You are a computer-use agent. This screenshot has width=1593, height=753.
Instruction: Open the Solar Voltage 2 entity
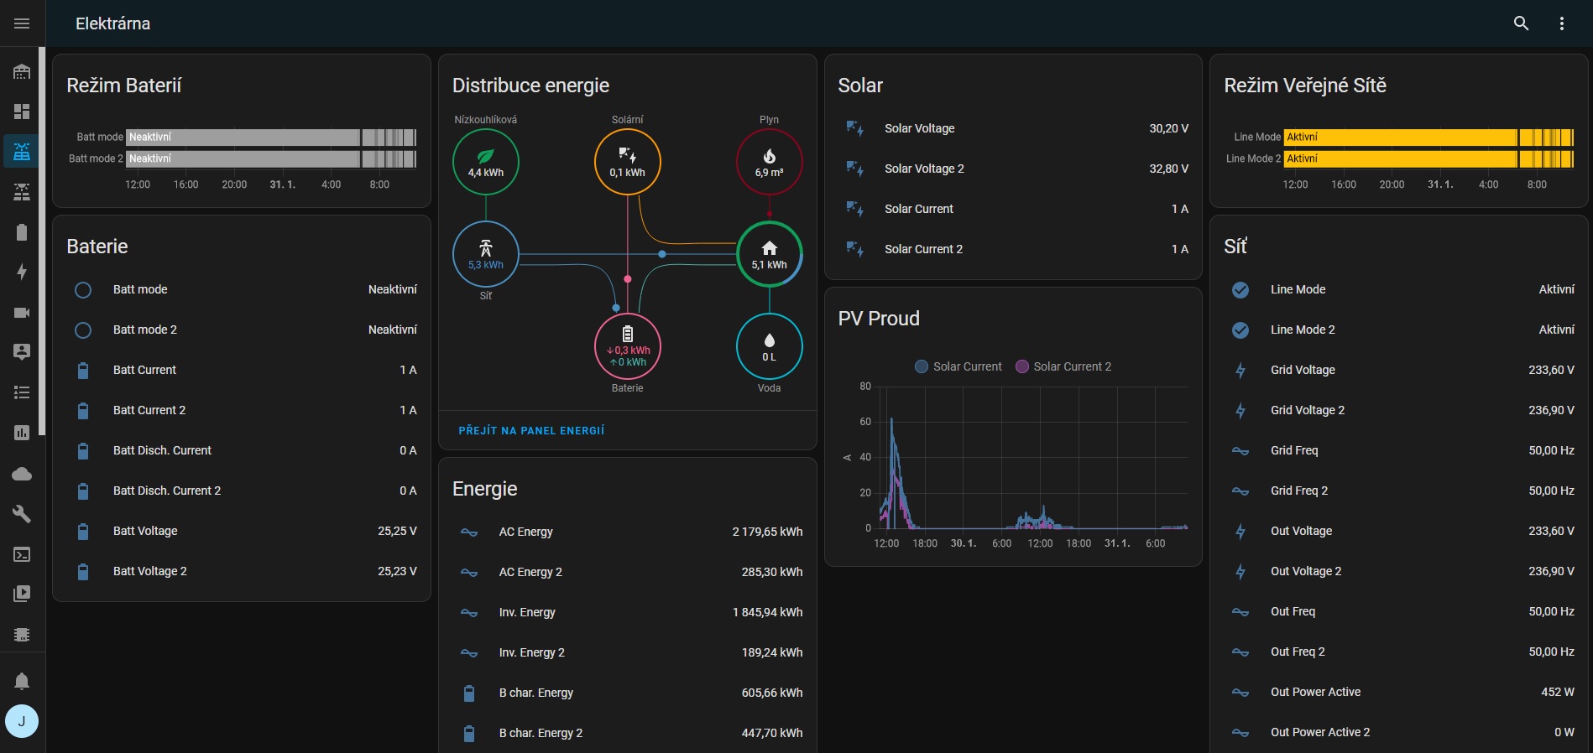click(x=1014, y=169)
